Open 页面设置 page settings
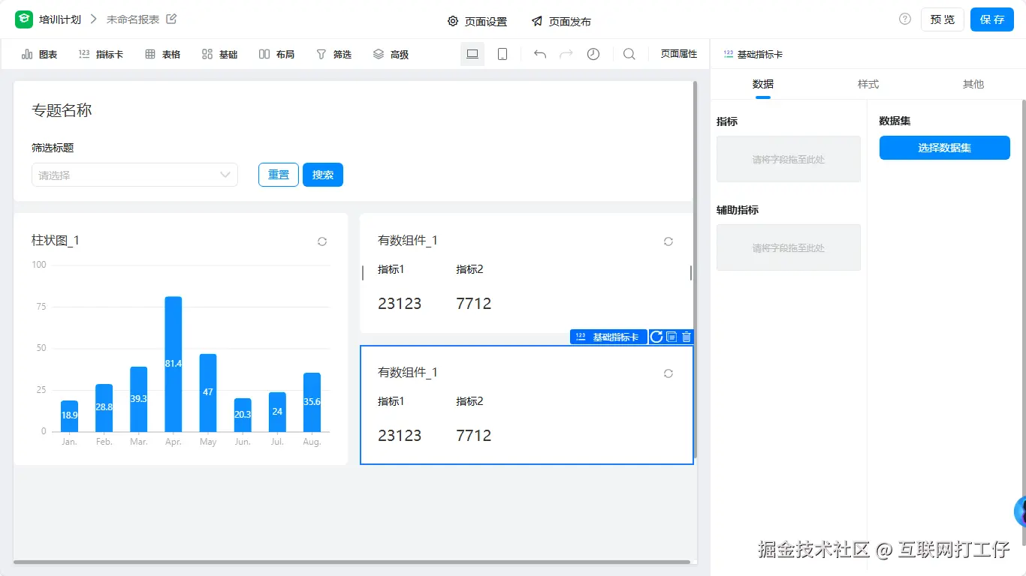Viewport: 1026px width, 576px height. pyautogui.click(x=477, y=22)
